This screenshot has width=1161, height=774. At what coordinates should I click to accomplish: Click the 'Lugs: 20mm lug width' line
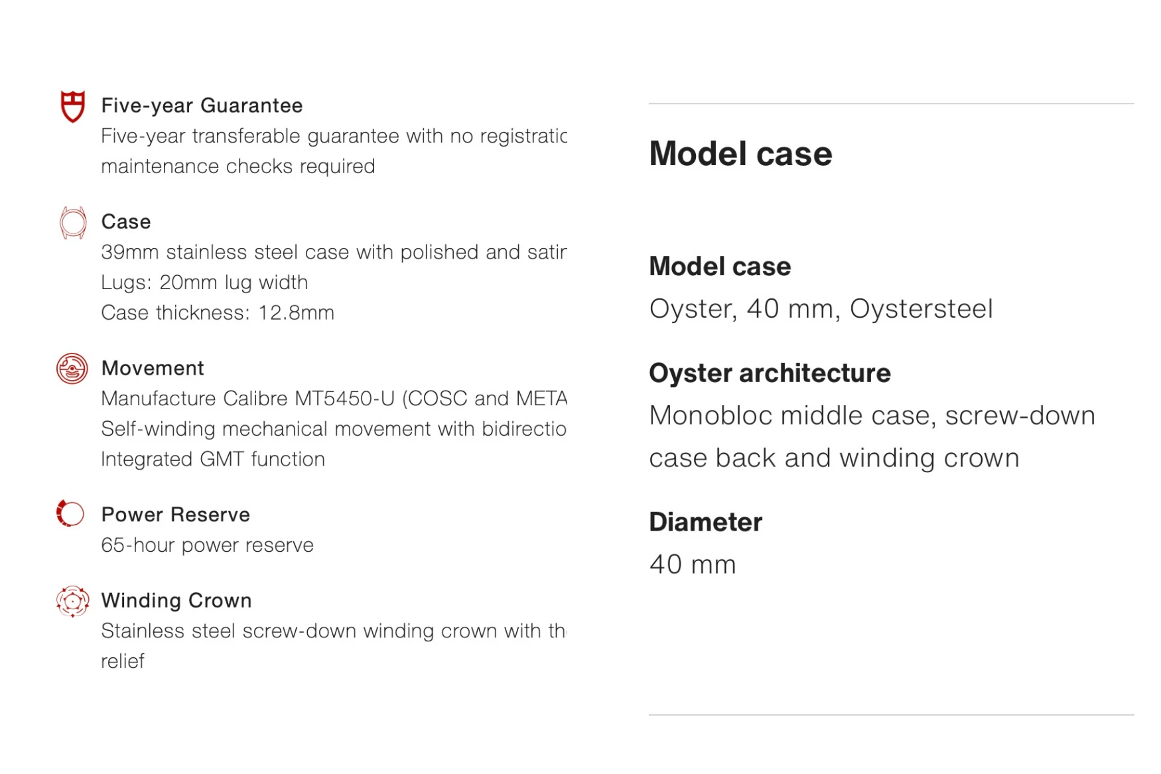pyautogui.click(x=204, y=283)
